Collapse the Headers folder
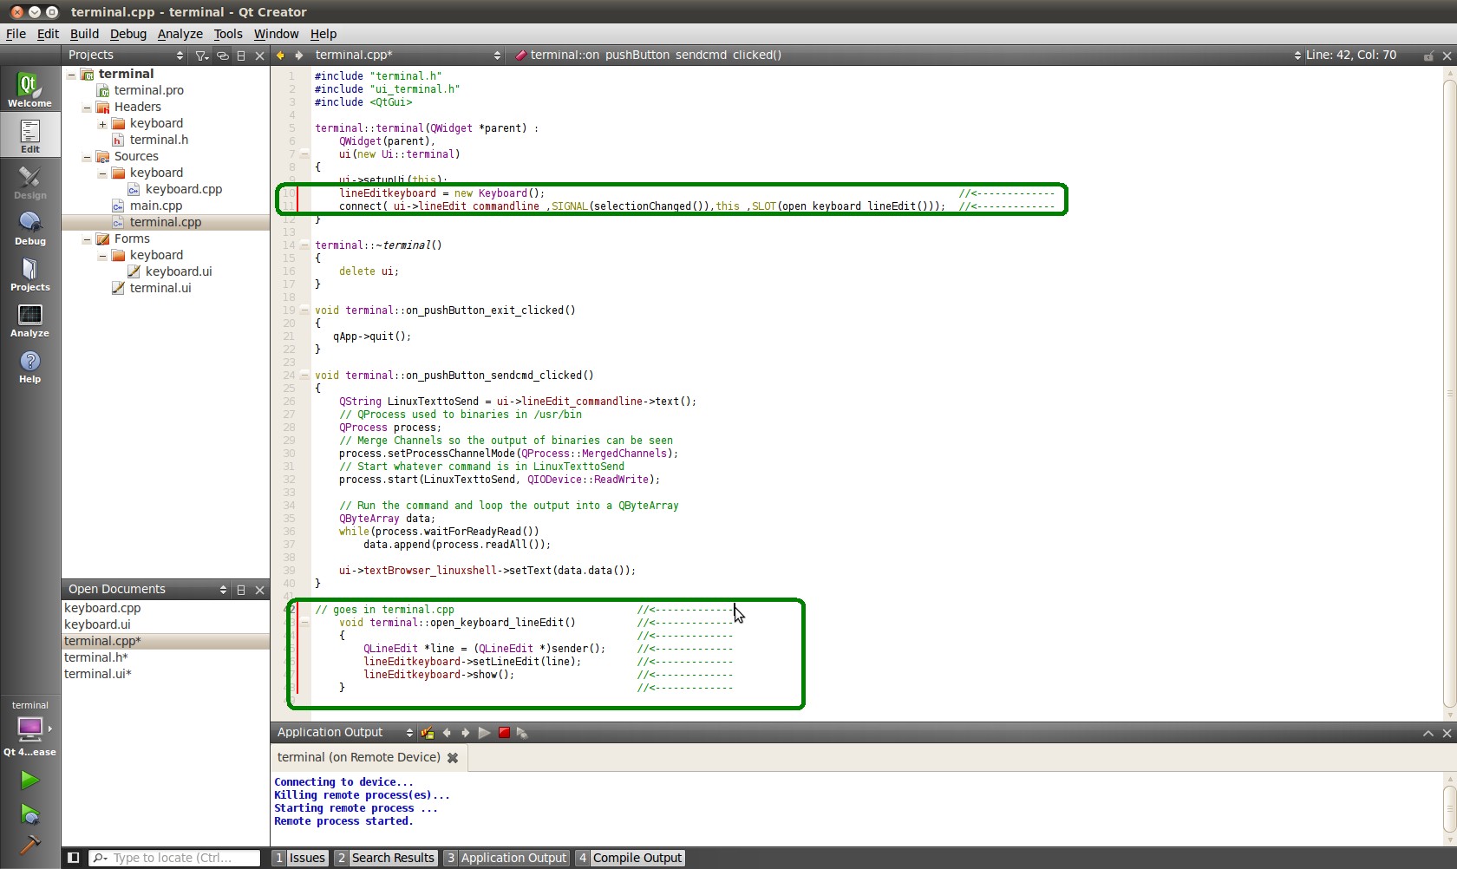 (x=87, y=108)
